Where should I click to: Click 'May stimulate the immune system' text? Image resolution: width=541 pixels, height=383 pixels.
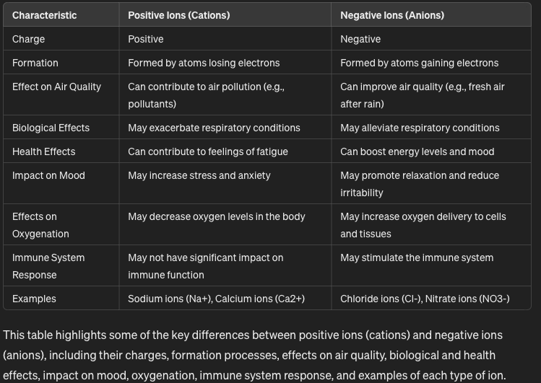pyautogui.click(x=417, y=257)
